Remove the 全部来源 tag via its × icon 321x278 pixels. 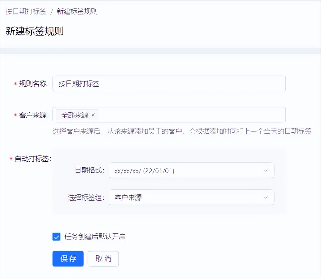tap(93, 115)
